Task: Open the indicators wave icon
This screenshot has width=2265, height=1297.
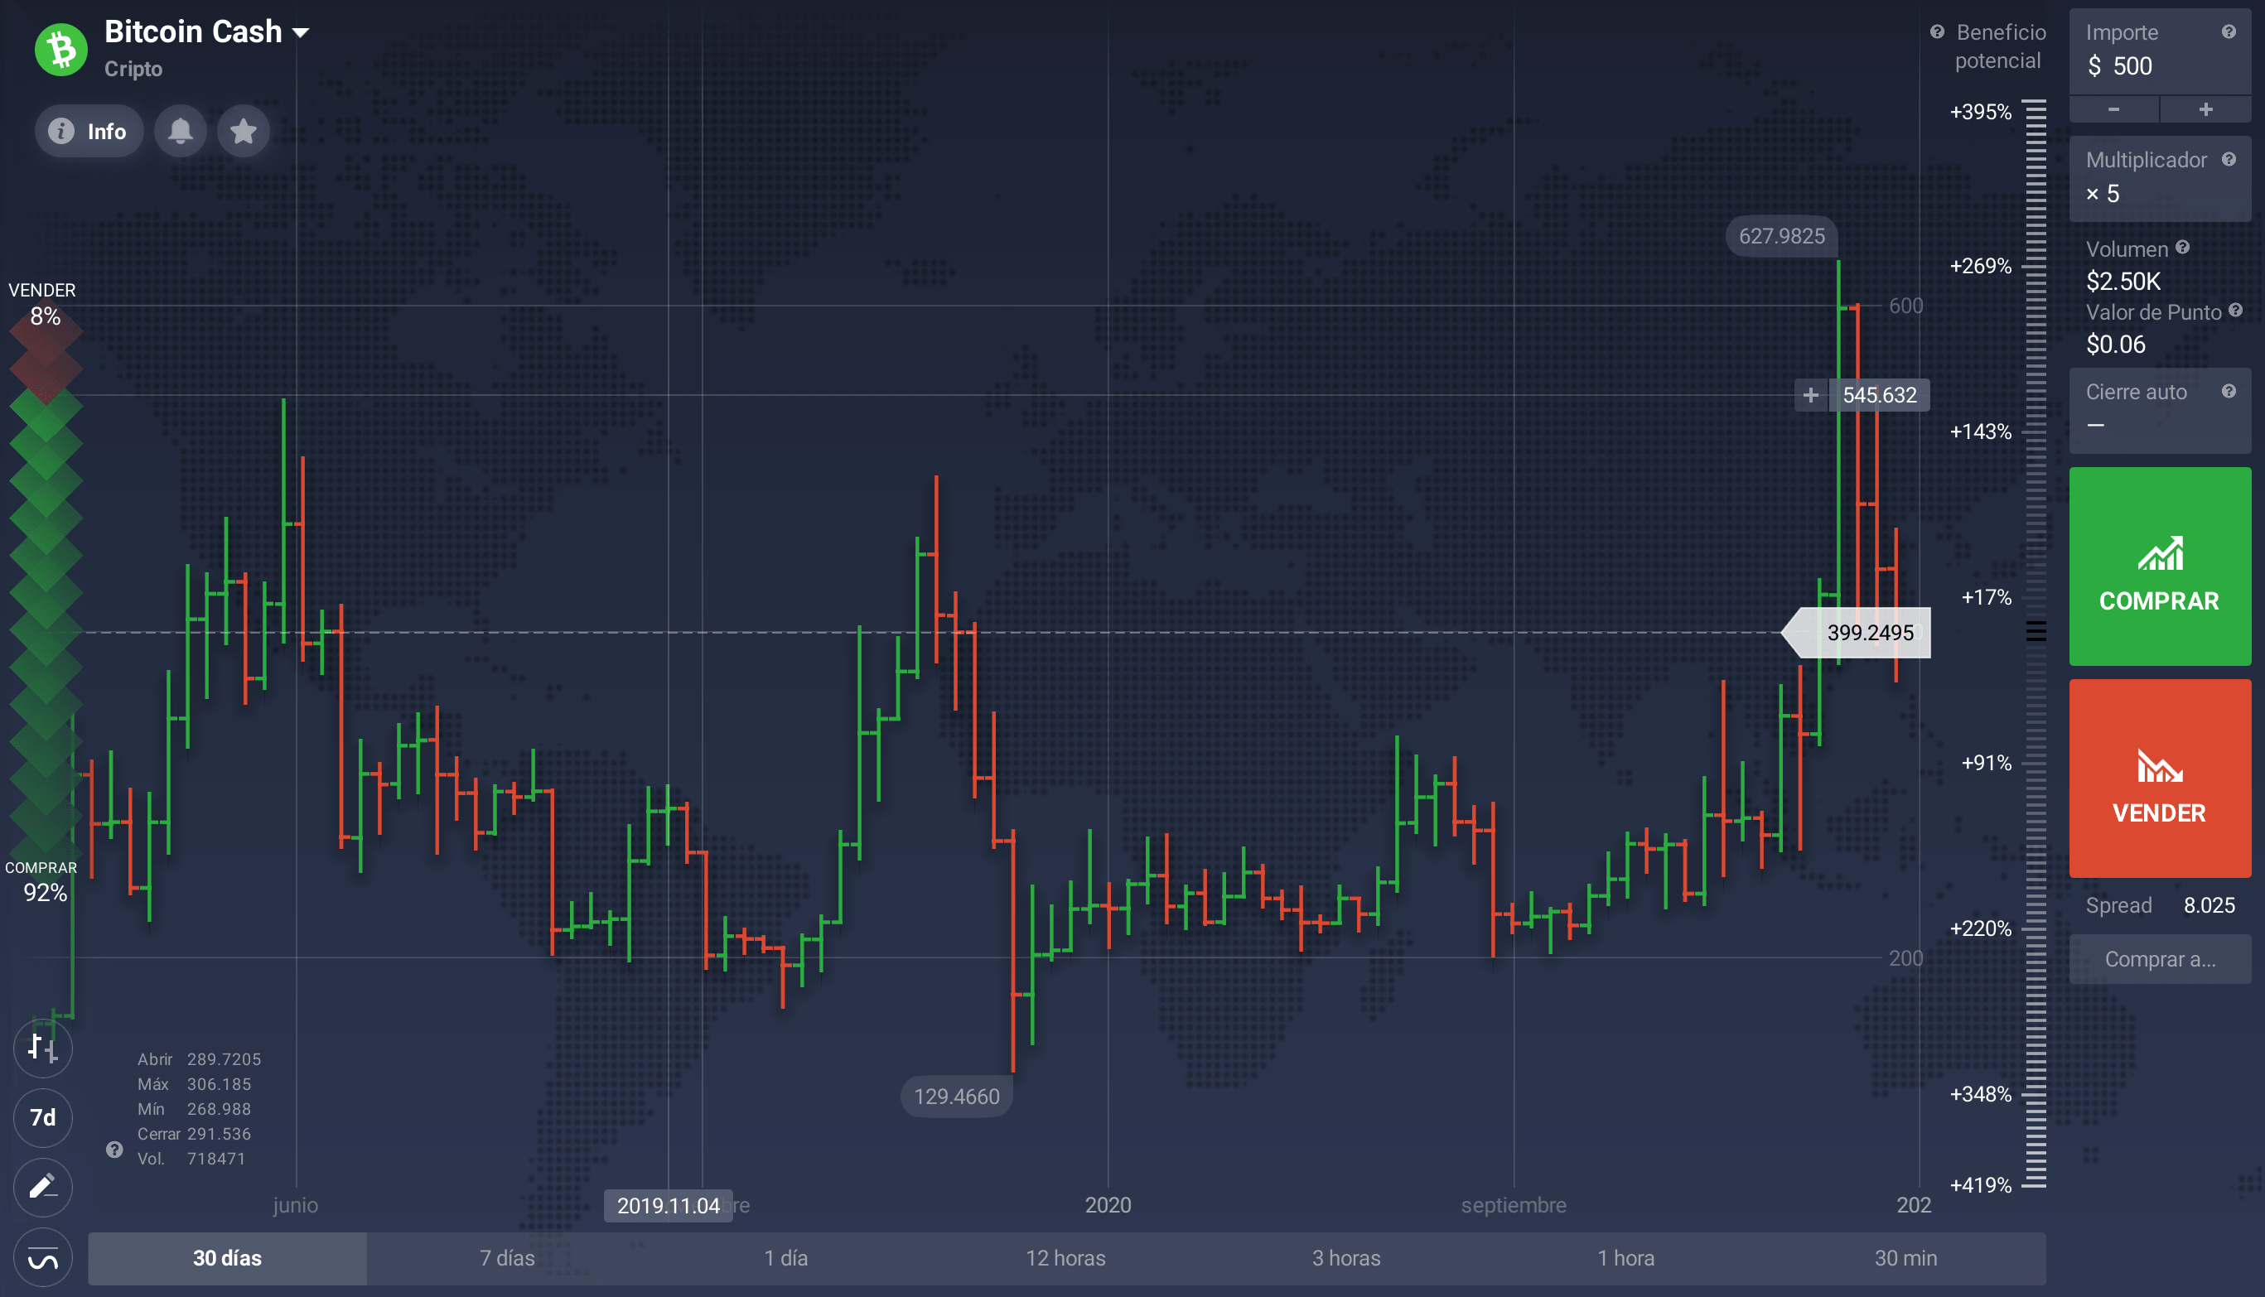Action: tap(43, 1258)
